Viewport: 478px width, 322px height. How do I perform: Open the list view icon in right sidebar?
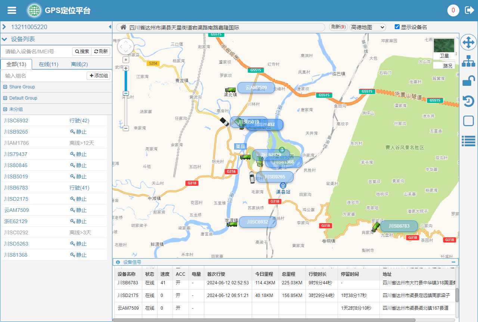[468, 141]
